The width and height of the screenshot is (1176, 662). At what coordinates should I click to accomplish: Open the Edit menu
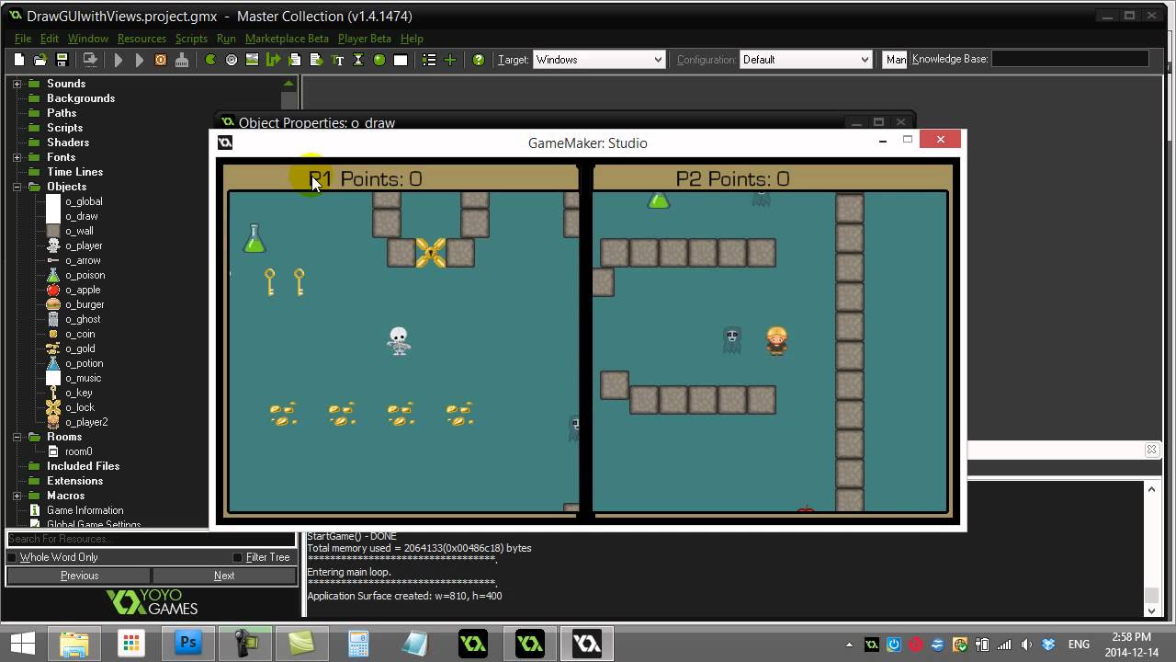pyautogui.click(x=50, y=39)
